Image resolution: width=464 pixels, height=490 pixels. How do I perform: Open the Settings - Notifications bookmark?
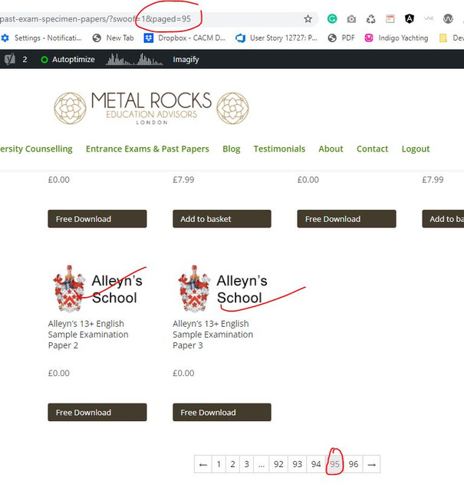41,38
